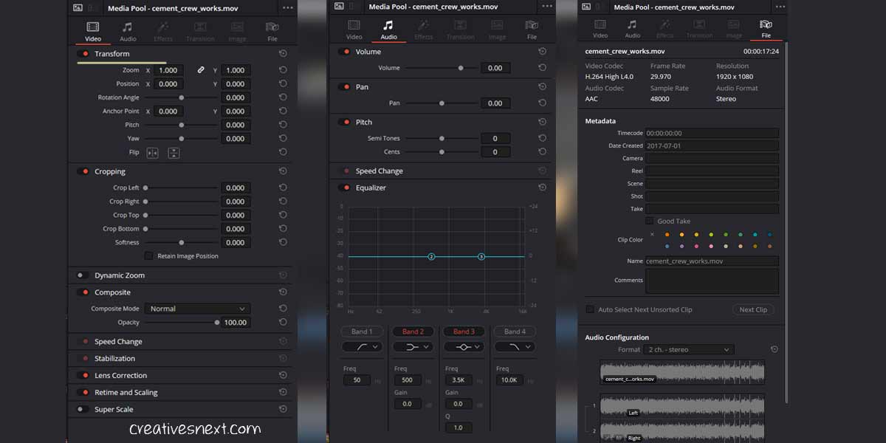Image resolution: width=886 pixels, height=443 pixels.
Task: Reset the Audio Configuration format icon
Action: pos(774,349)
